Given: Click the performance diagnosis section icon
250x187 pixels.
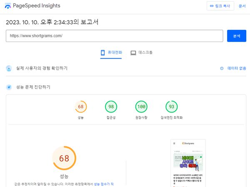Looking at the screenshot, I should point(9,87).
